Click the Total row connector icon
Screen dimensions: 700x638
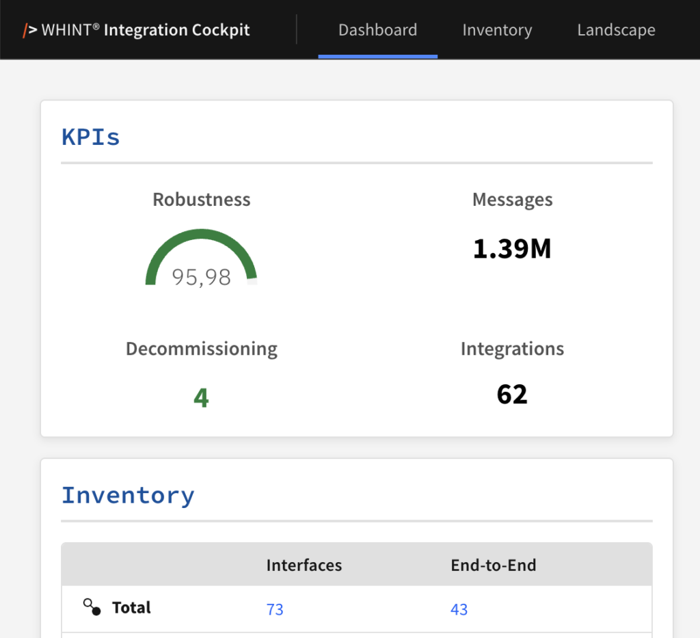click(x=92, y=607)
